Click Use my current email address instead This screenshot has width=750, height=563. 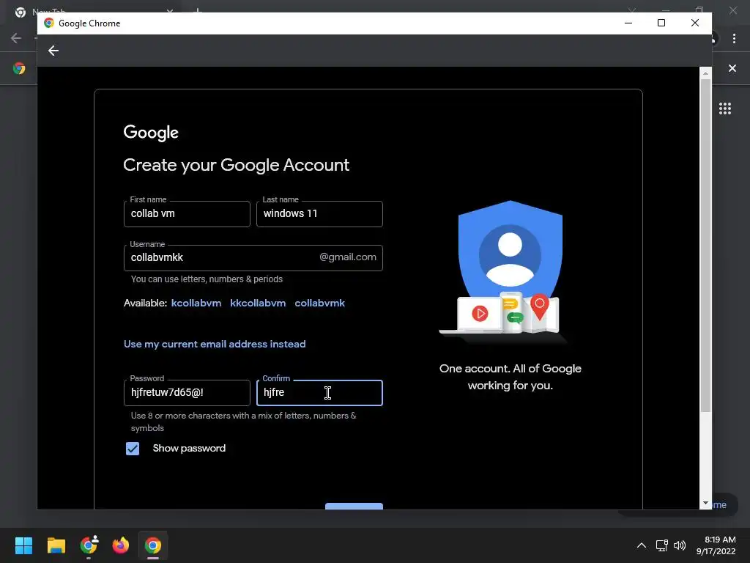(215, 345)
